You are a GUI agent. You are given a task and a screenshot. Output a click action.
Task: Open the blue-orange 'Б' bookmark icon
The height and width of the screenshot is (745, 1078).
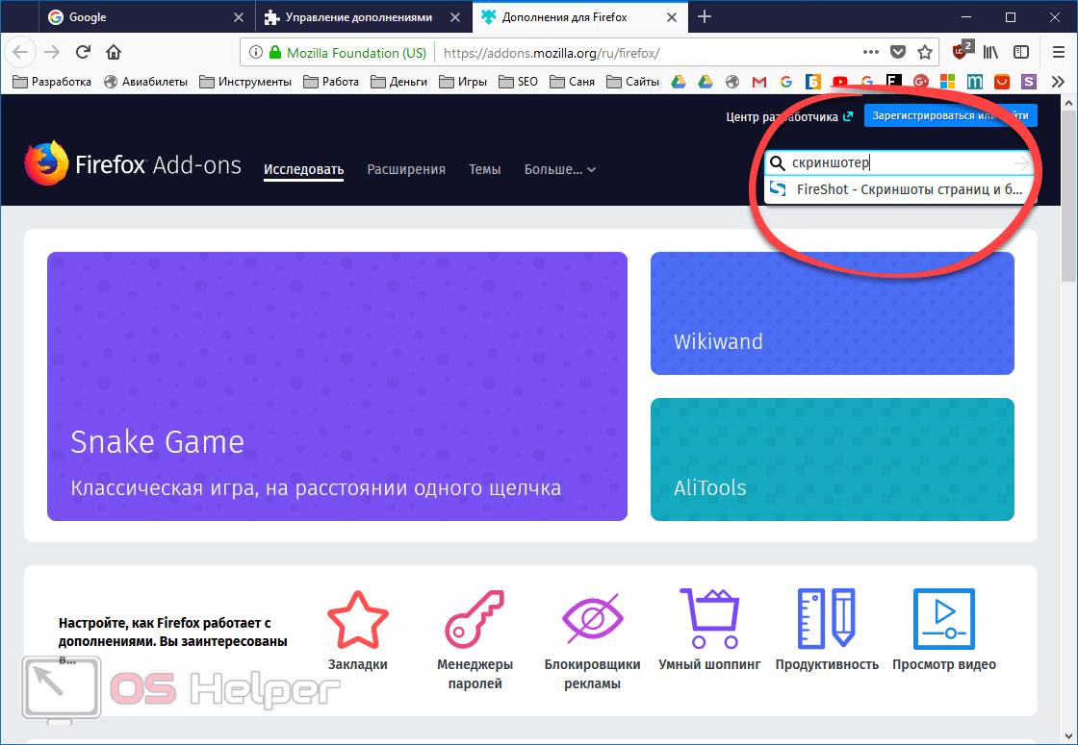[x=812, y=82]
